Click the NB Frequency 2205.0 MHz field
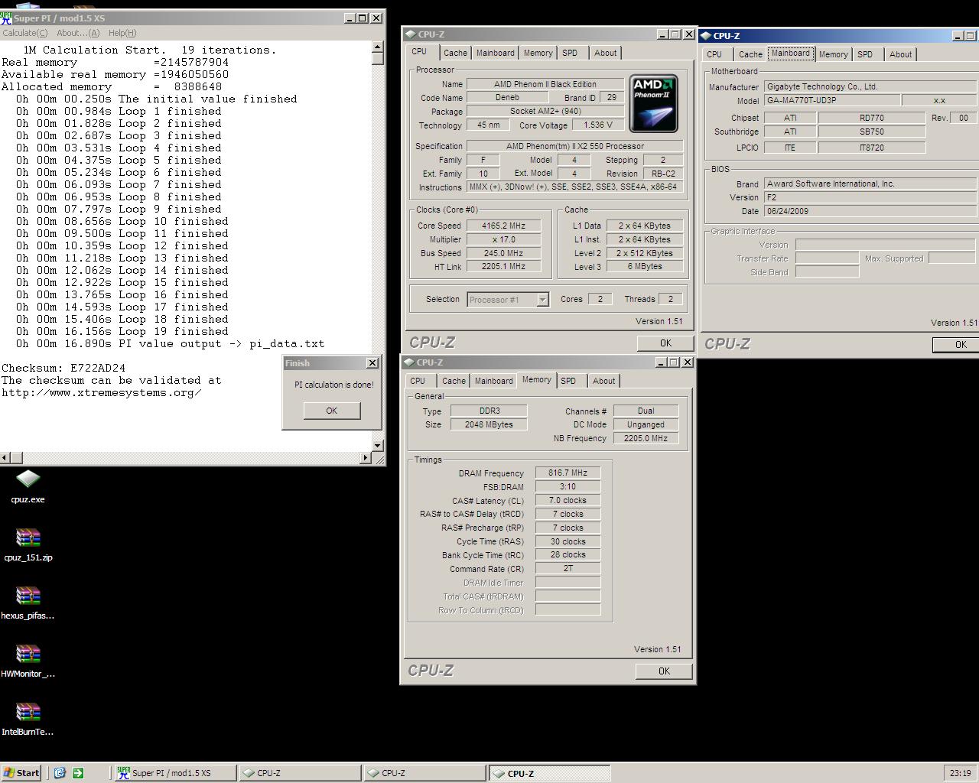This screenshot has height=783, width=979. [x=646, y=438]
